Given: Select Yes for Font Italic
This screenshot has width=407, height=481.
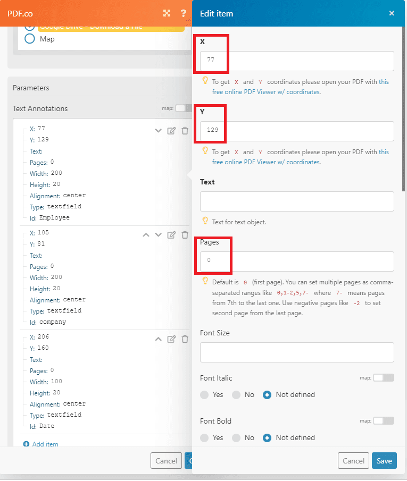Looking at the screenshot, I should (x=205, y=395).
